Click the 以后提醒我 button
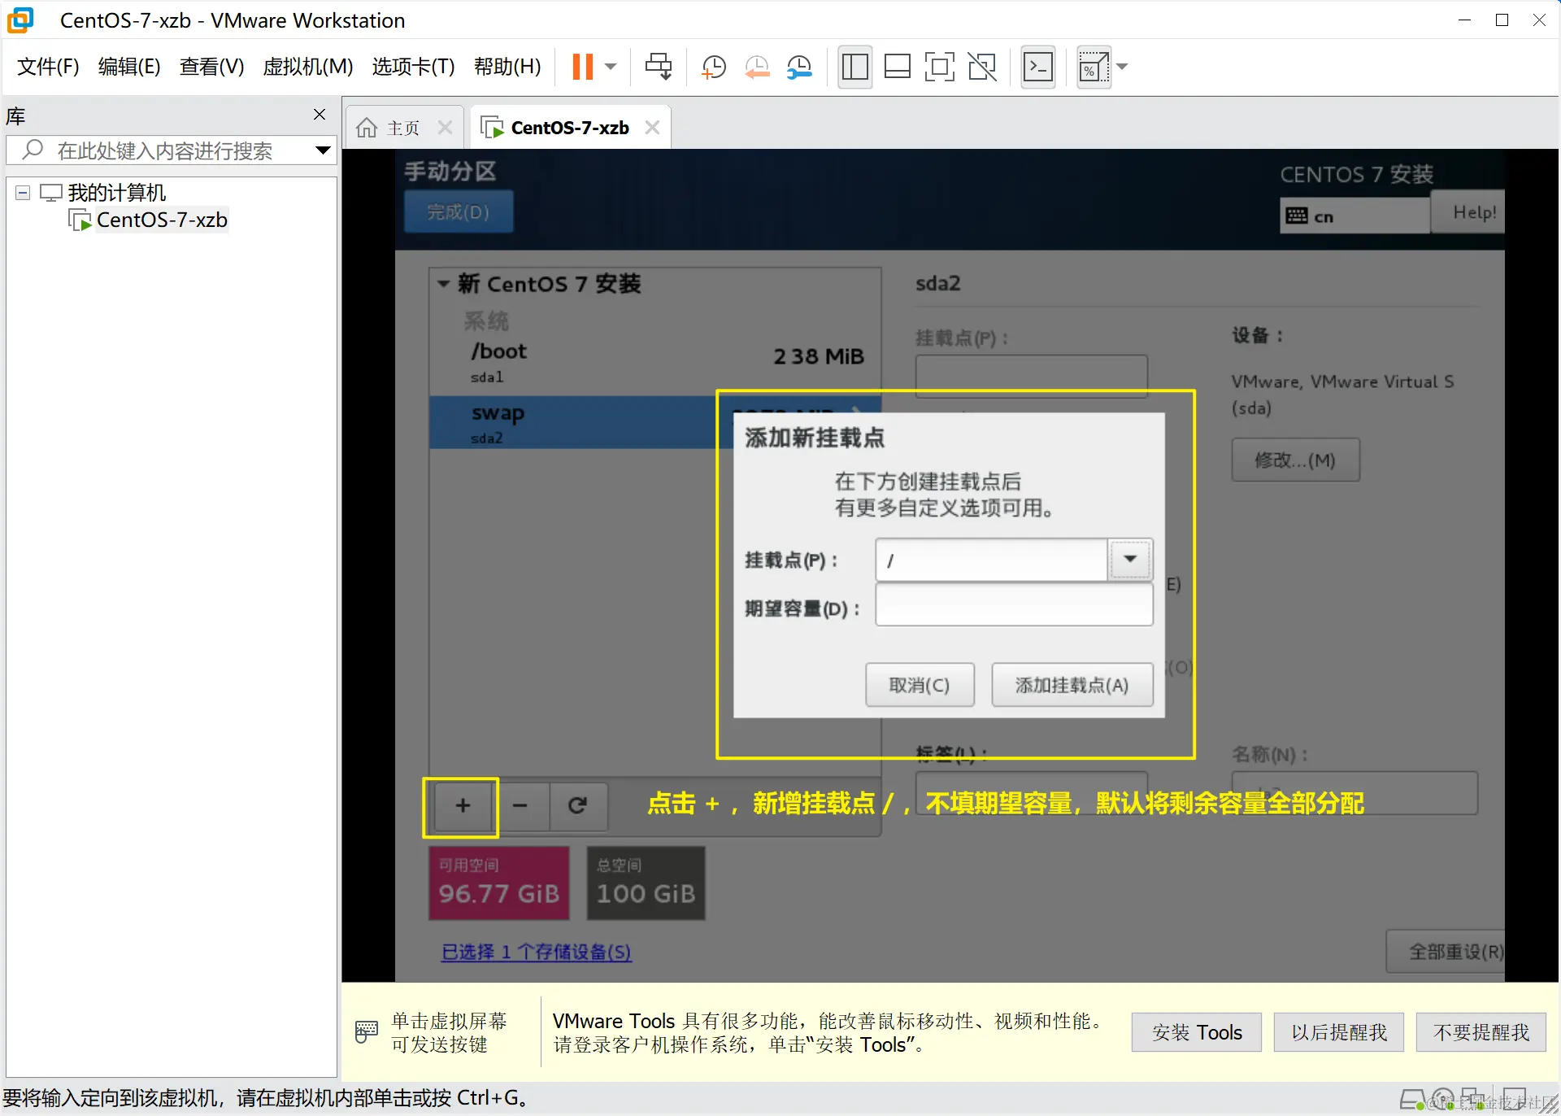Image resolution: width=1561 pixels, height=1116 pixels. (x=1339, y=1032)
